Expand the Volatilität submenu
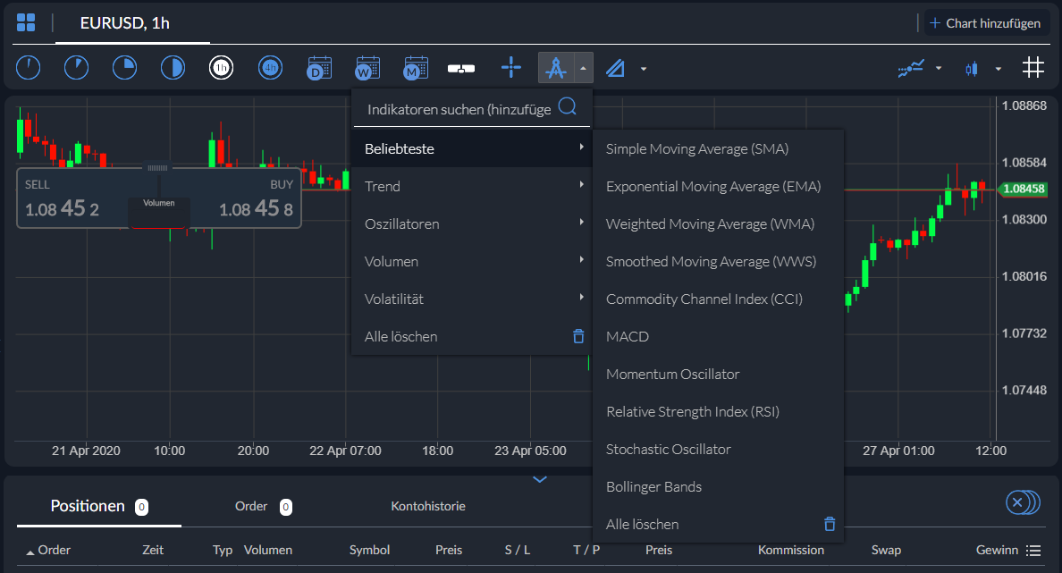 [x=472, y=299]
